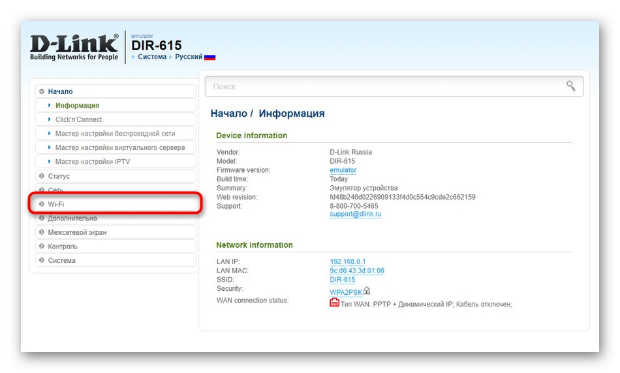
Task: Open the Контроль menu section
Action: [116, 246]
